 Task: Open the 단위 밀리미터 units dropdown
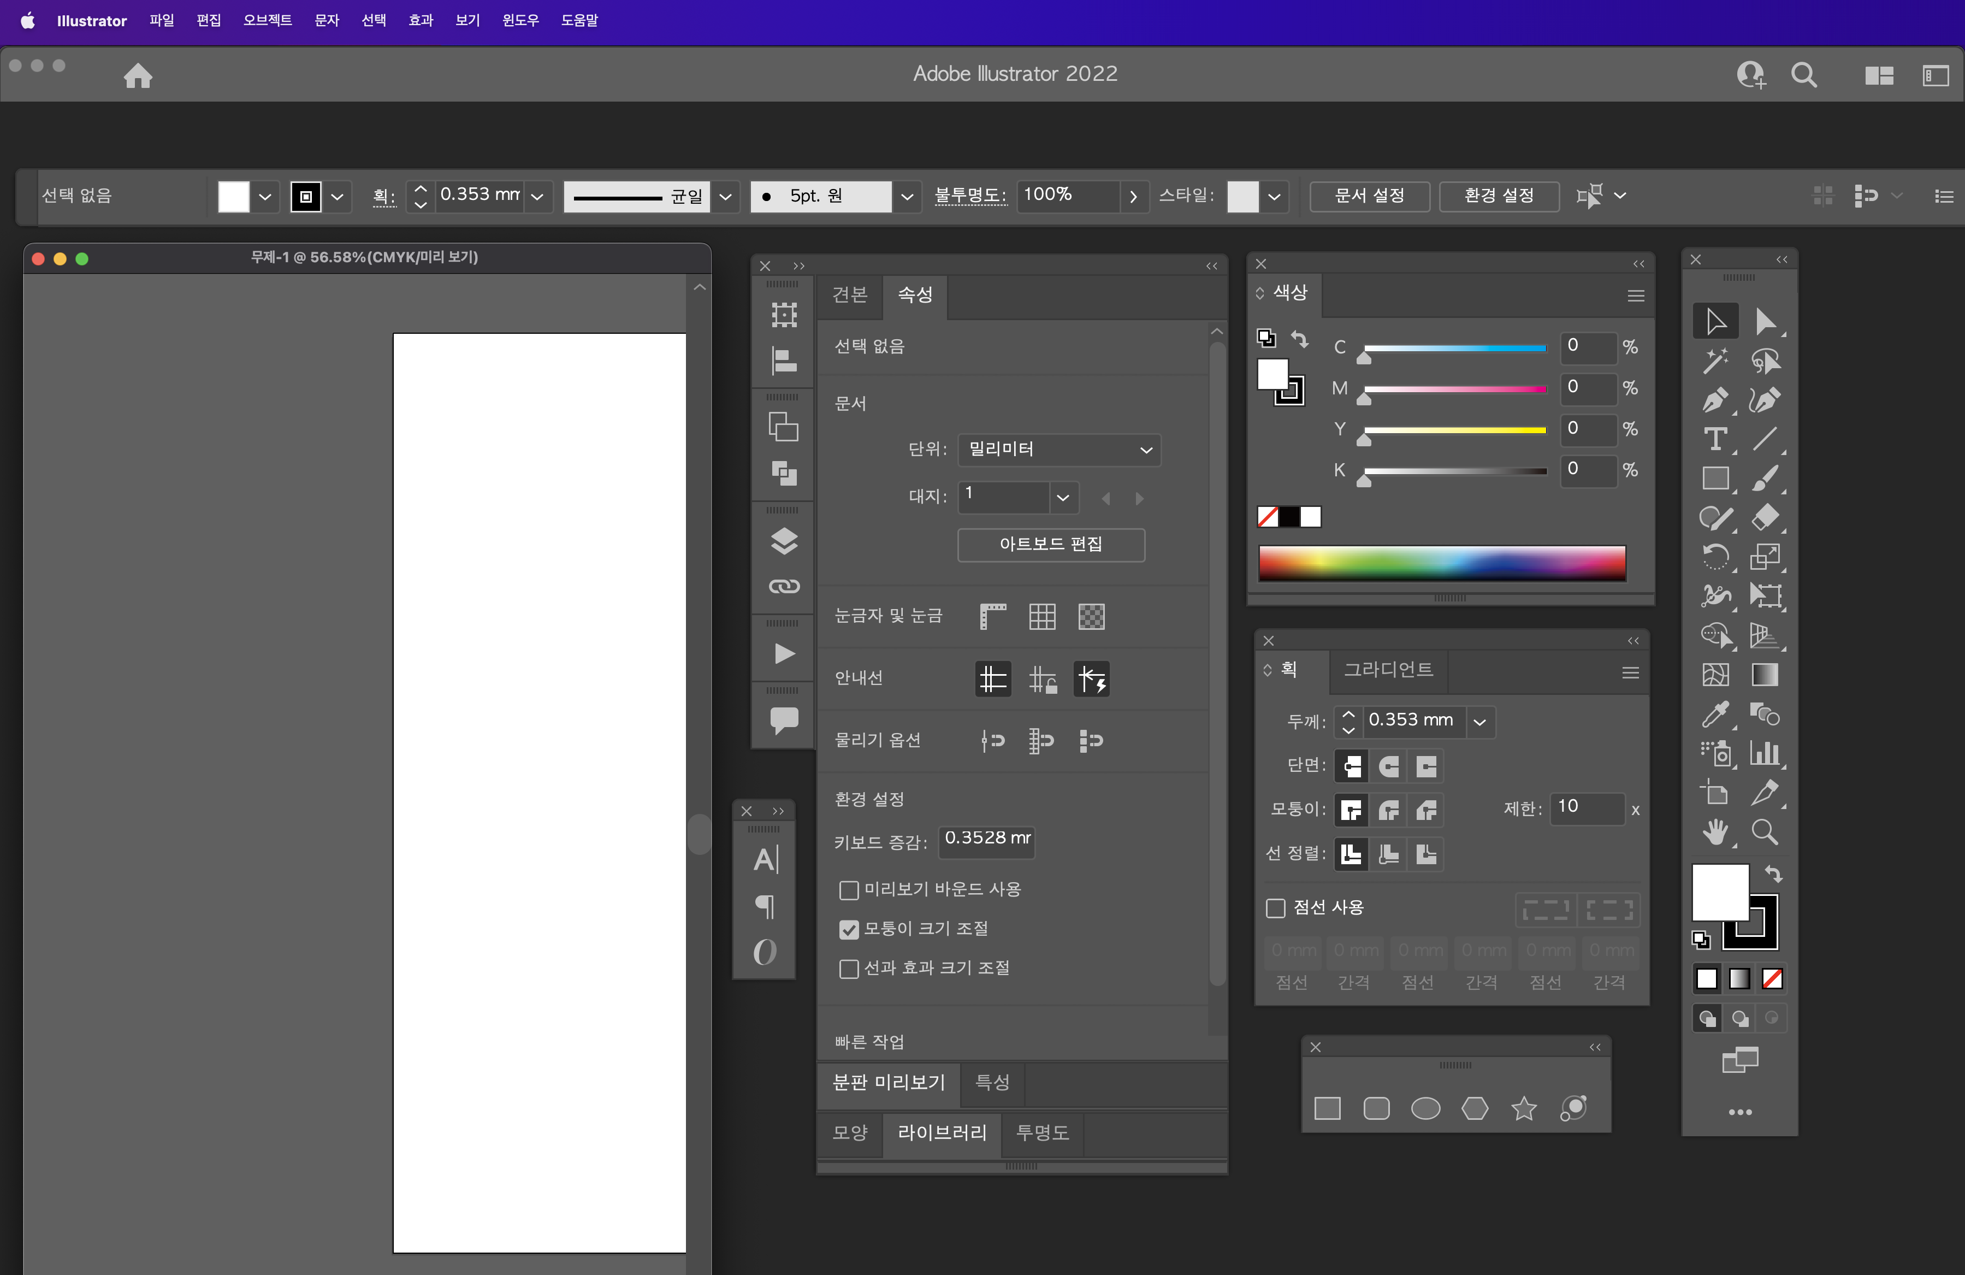click(1058, 450)
